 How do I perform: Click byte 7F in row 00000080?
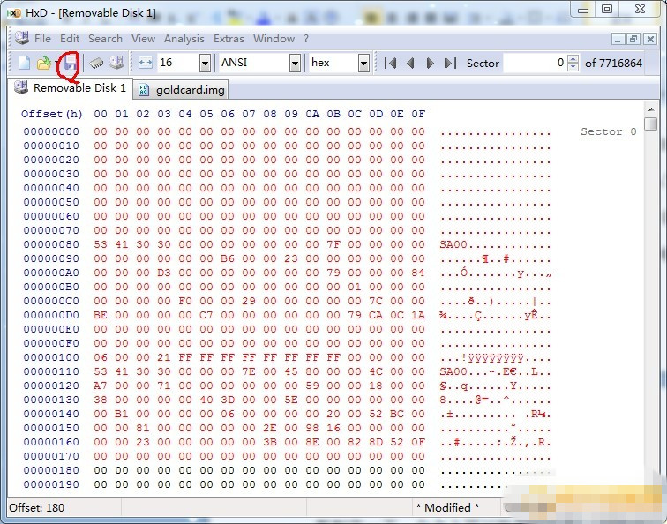[333, 244]
